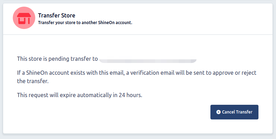This screenshot has width=276, height=139.
Task: Click the "This store is pending transfer to" text
Action: pyautogui.click(x=58, y=59)
